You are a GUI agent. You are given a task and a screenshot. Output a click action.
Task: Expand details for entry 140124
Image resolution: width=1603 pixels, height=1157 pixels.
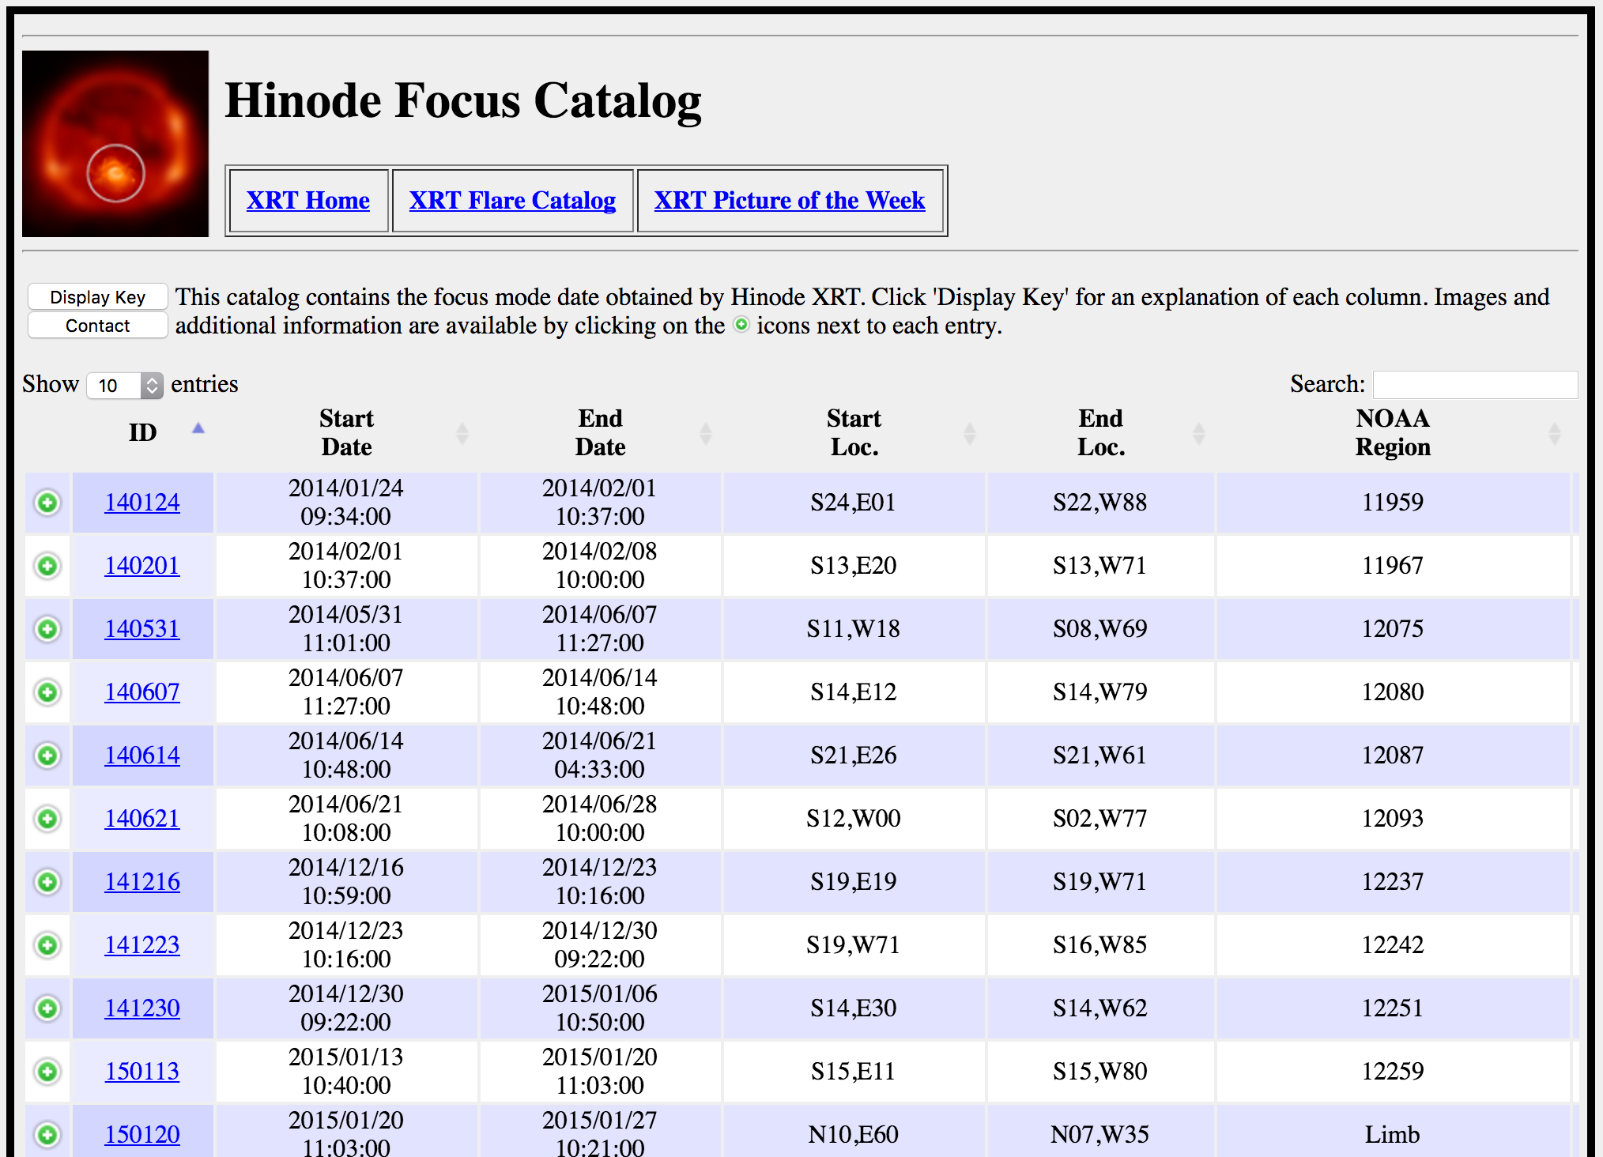(x=47, y=503)
